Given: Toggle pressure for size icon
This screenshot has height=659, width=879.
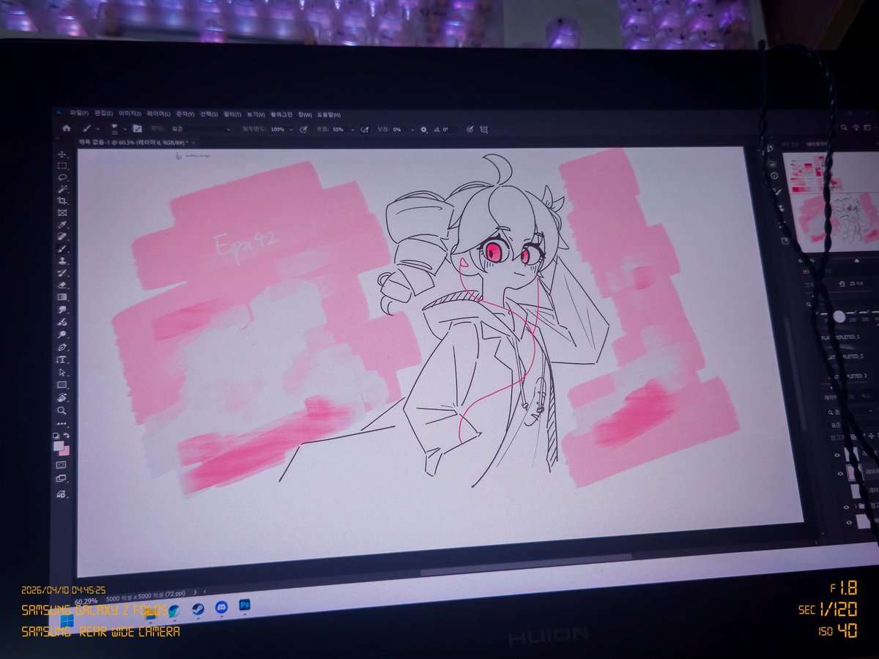Looking at the screenshot, I should click(470, 130).
